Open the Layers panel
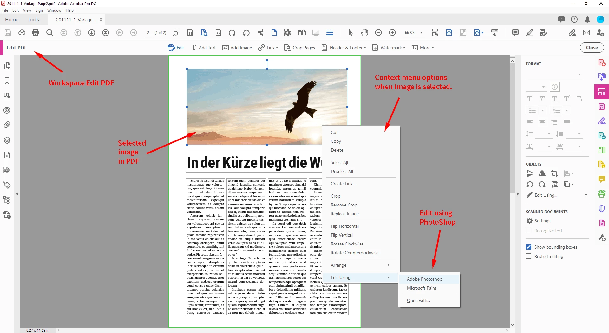This screenshot has height=333, width=609. coord(7,140)
